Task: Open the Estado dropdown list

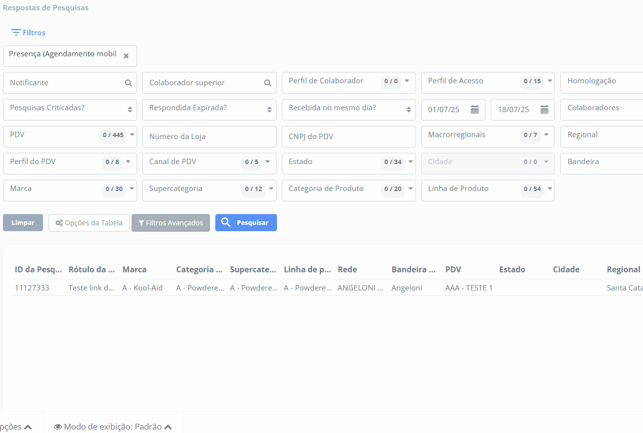Action: (x=411, y=162)
